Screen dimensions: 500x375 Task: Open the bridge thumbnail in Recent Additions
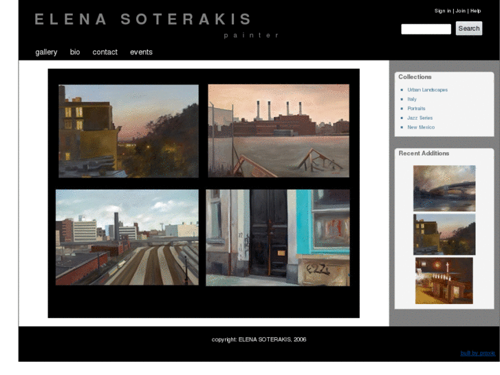coord(444,189)
